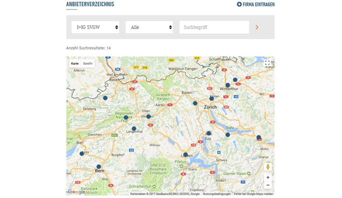
Task: Select the map marker near Zug
Action: point(208,133)
